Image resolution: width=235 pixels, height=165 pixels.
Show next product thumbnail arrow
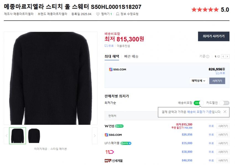pyautogui.click(x=95, y=135)
